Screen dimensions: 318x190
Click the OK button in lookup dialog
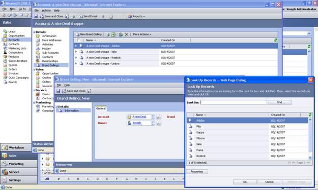click(245, 182)
